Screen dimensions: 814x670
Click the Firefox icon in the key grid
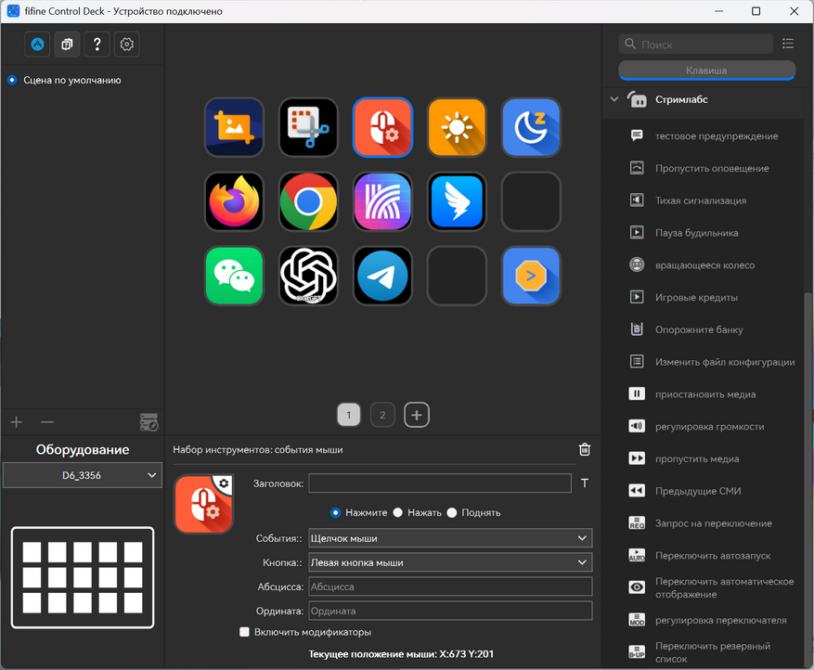[234, 201]
